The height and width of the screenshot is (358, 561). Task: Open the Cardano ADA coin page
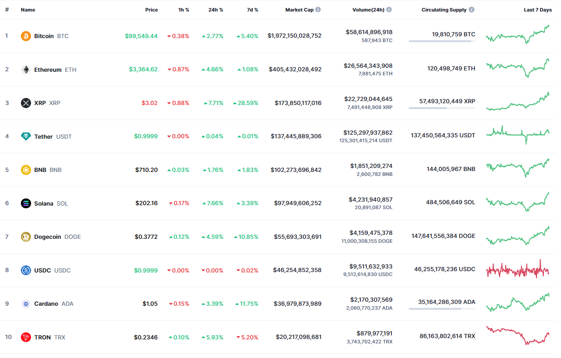(x=47, y=304)
